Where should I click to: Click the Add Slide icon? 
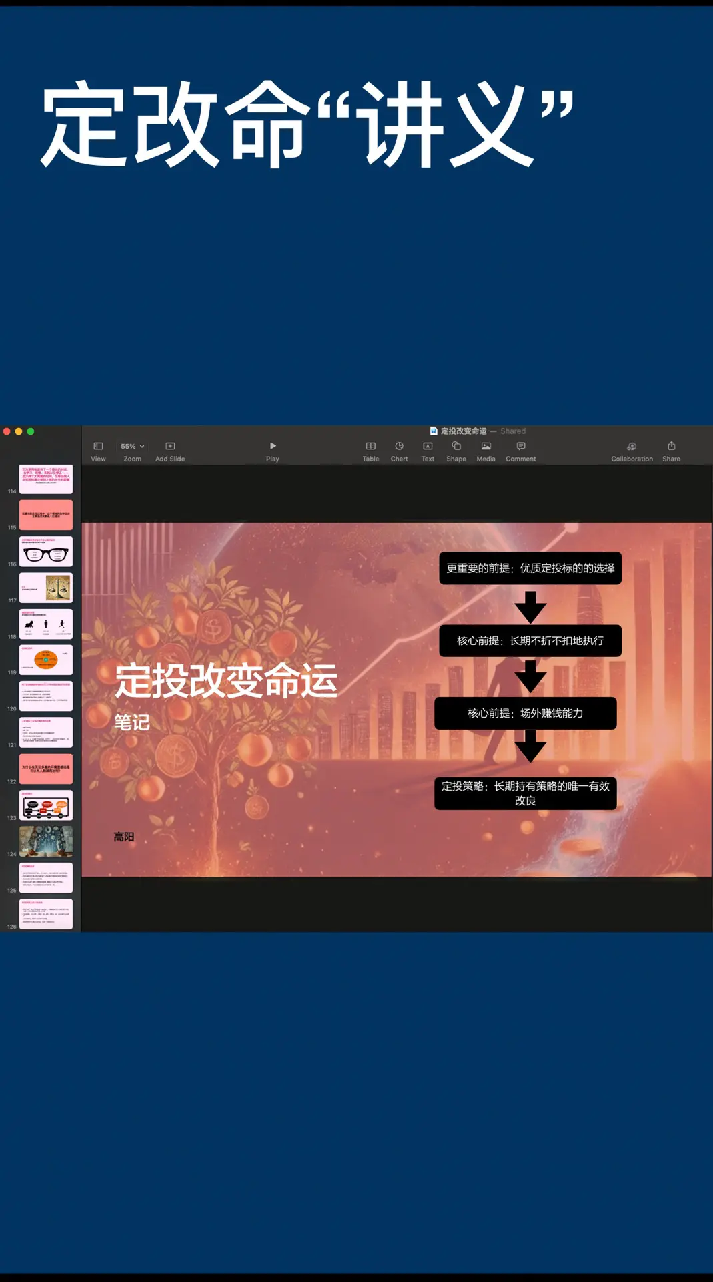click(x=170, y=447)
